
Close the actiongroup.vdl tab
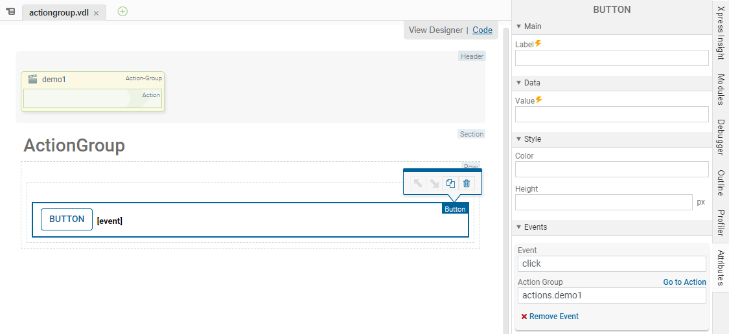96,13
